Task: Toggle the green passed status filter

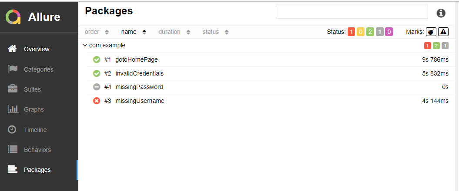Action: (x=370, y=32)
